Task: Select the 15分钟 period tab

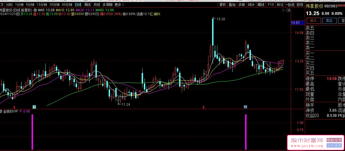Action: (x=42, y=5)
